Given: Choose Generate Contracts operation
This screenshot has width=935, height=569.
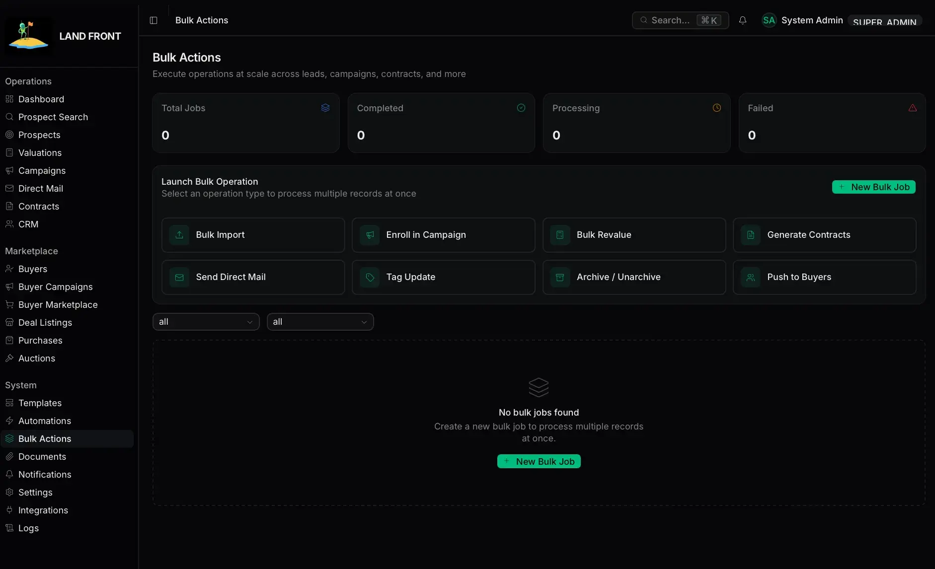Looking at the screenshot, I should click(x=825, y=235).
